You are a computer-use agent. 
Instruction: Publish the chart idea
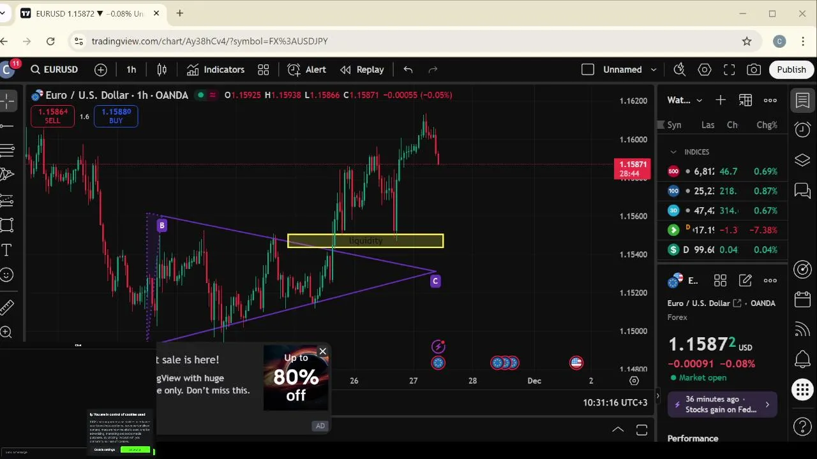pos(791,69)
